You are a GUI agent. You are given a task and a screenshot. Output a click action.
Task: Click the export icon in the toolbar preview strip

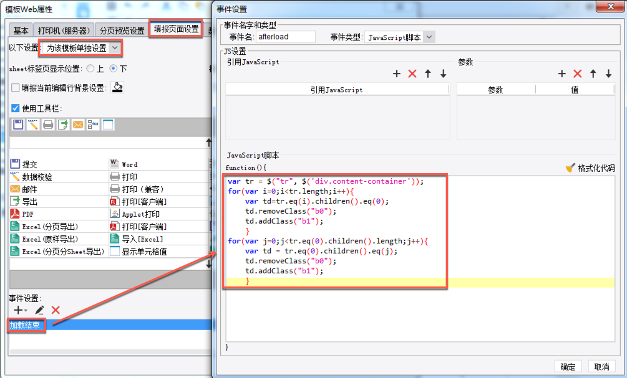click(63, 125)
